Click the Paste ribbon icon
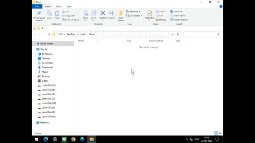Viewport: 255px width, 143px height. point(57,13)
